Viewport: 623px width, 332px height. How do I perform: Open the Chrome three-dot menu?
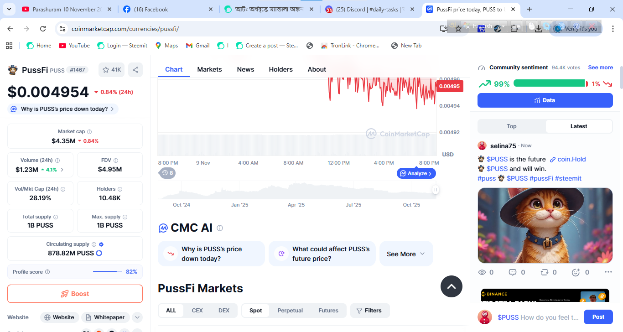(613, 29)
